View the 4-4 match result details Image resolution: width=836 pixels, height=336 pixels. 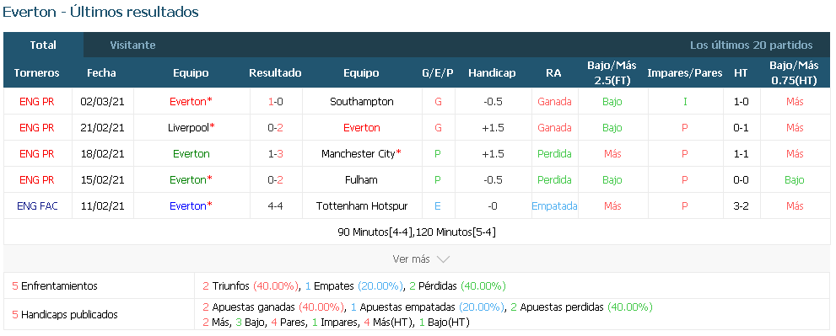click(x=275, y=205)
